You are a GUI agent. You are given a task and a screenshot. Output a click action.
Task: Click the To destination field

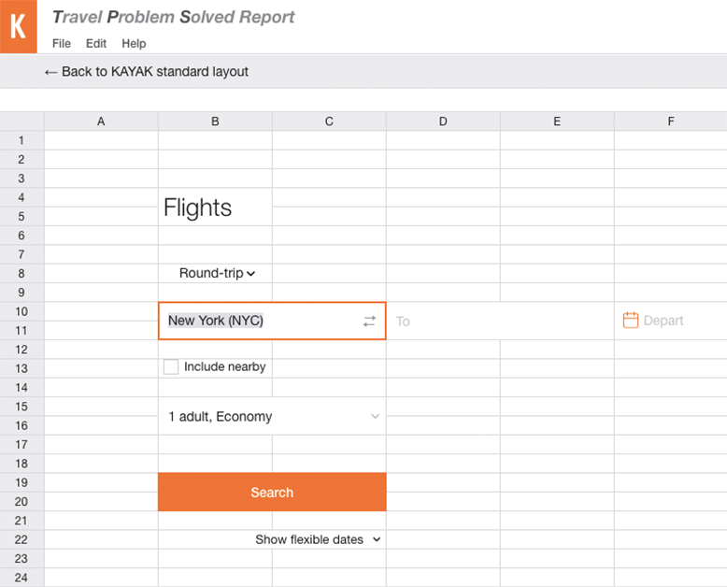coord(500,321)
